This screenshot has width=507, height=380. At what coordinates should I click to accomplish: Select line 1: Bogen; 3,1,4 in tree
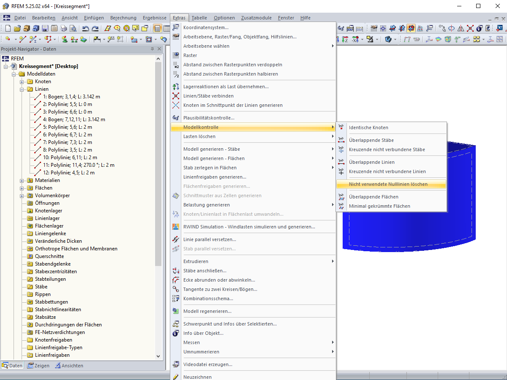[x=71, y=97]
